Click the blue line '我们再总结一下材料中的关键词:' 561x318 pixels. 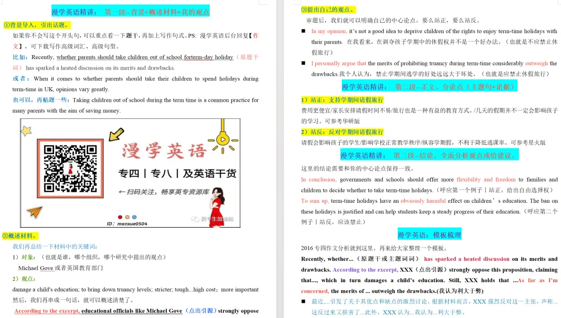tap(55, 246)
